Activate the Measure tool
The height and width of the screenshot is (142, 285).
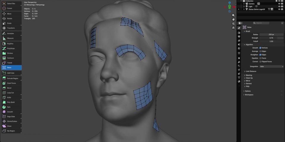tap(11, 38)
